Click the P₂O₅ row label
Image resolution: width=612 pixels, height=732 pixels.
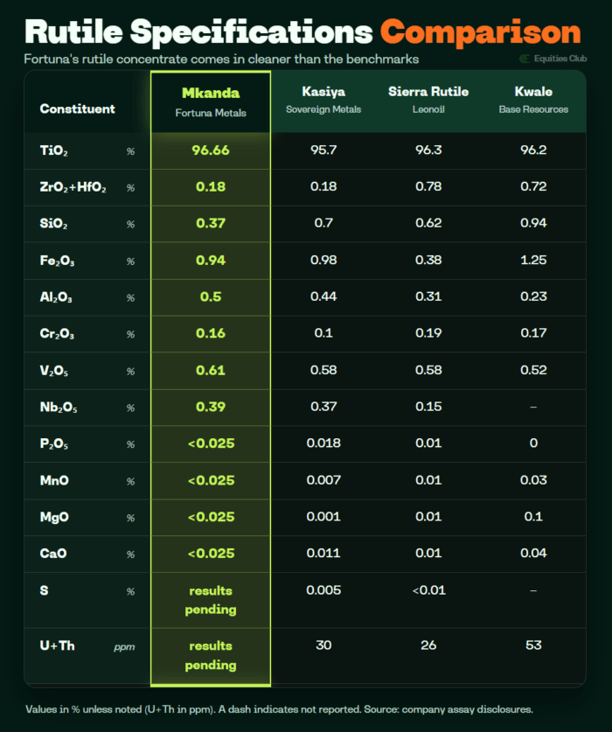tap(54, 443)
